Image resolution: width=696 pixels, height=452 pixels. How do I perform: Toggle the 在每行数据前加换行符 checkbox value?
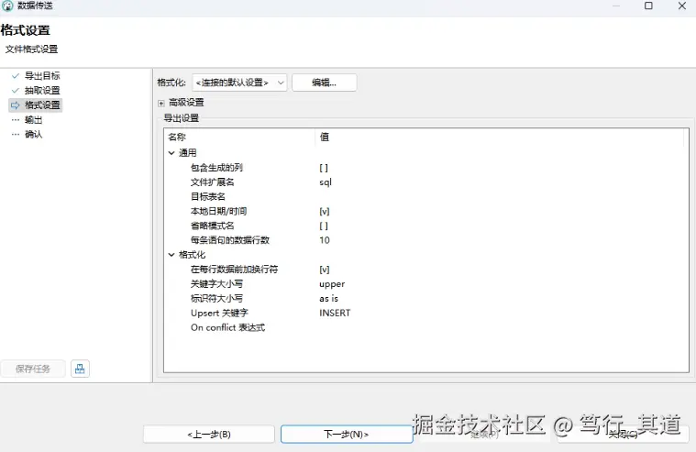click(x=325, y=270)
